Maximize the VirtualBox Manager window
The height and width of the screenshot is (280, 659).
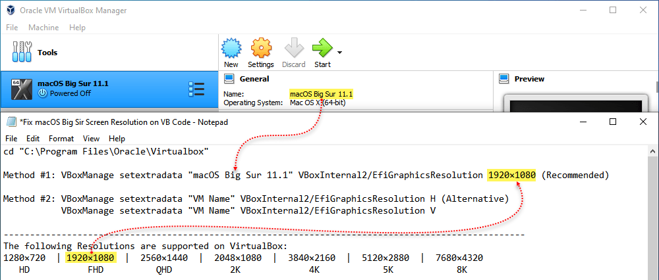(x=613, y=10)
